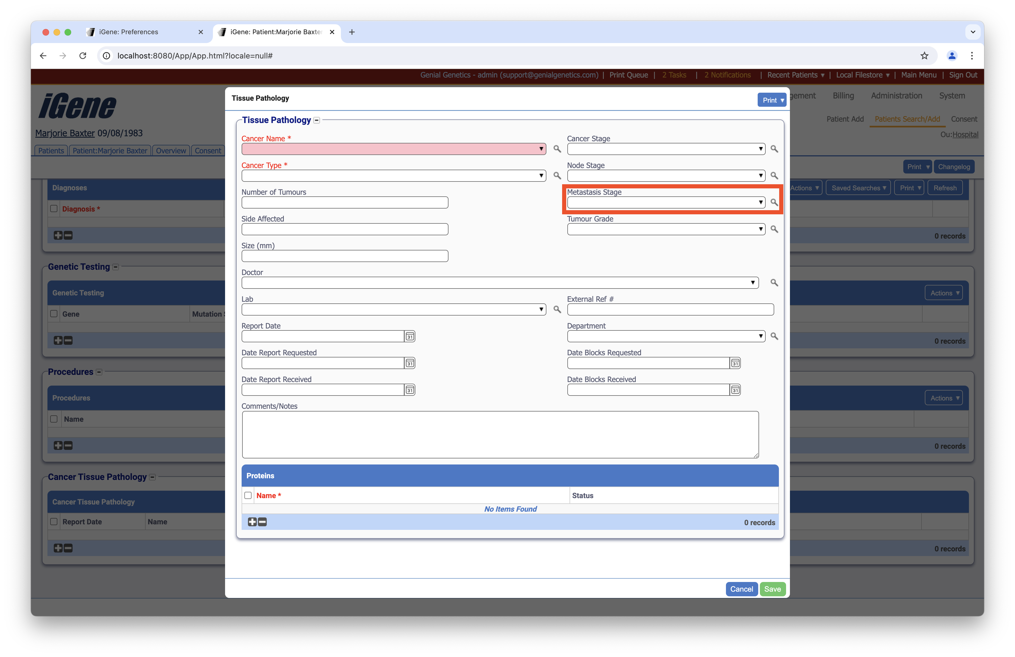Check the Gene column header checkbox
The height and width of the screenshot is (657, 1015).
(54, 314)
